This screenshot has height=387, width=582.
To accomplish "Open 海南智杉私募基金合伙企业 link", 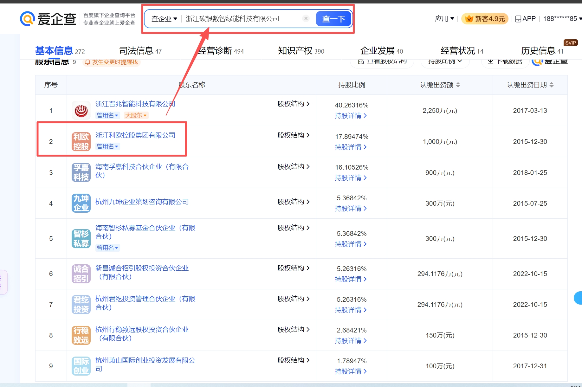I will pyautogui.click(x=145, y=232).
